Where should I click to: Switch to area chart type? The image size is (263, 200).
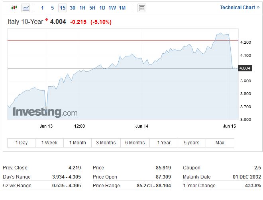tap(26, 8)
